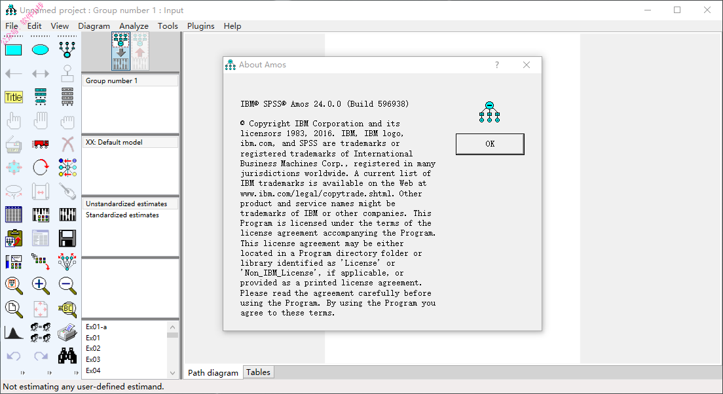
Task: Toggle the view output path diagram button
Action: coord(140,51)
